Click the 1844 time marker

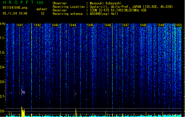[x=73, y=25]
